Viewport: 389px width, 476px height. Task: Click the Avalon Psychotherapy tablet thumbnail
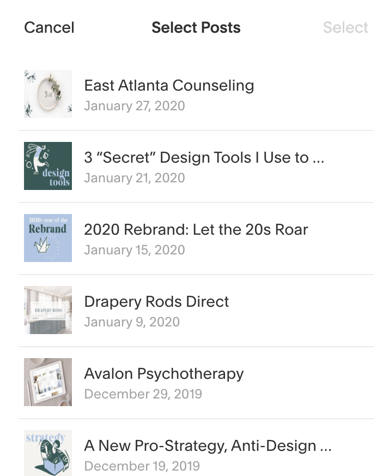click(x=48, y=382)
